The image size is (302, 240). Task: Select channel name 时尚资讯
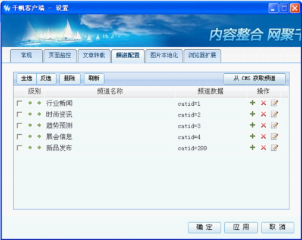click(x=59, y=114)
